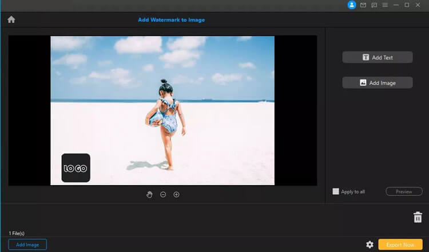Screen dimensions: 429x252
Task: Click the blue-outlined Add Image button
Action: (27, 245)
